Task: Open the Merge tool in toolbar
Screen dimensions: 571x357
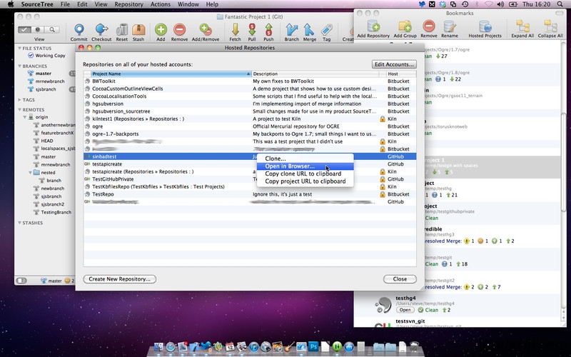Action: pyautogui.click(x=309, y=31)
